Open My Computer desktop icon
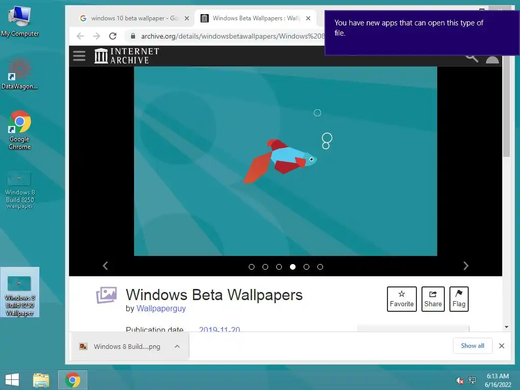 [x=20, y=21]
